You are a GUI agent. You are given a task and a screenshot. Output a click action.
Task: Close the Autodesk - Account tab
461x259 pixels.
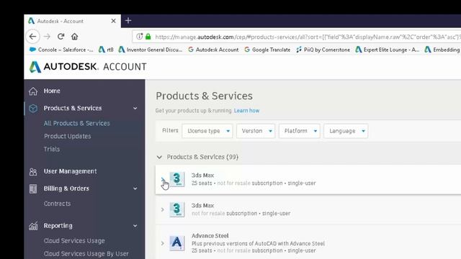[x=113, y=21]
